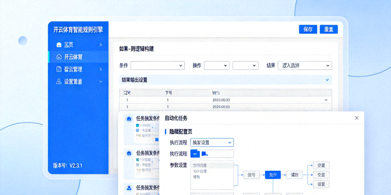The height and width of the screenshot is (195, 391).
Task: Close the 自动化任务 dialog with the X
Action: pos(357,118)
